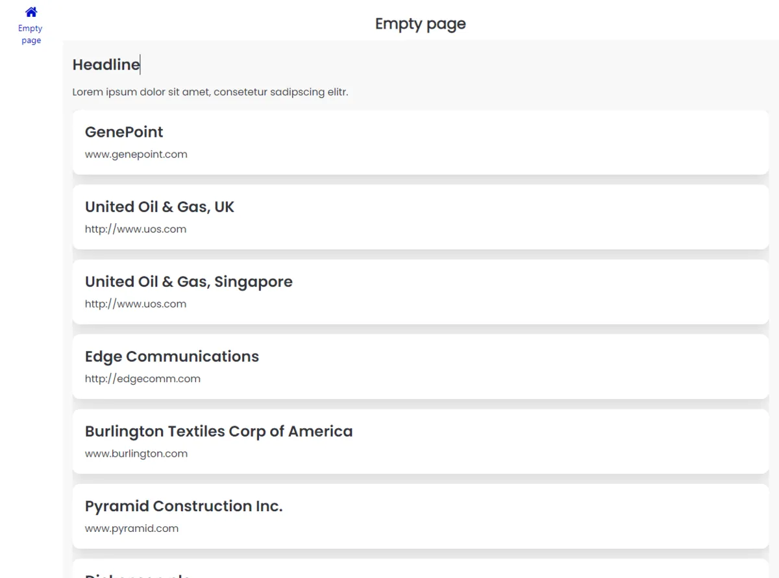
Task: Open the Empty page sidebar label
Action: [x=31, y=34]
